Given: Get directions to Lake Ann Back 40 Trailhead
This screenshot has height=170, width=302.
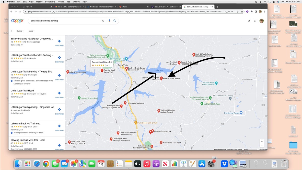Looking at the screenshot, I should (59, 128).
